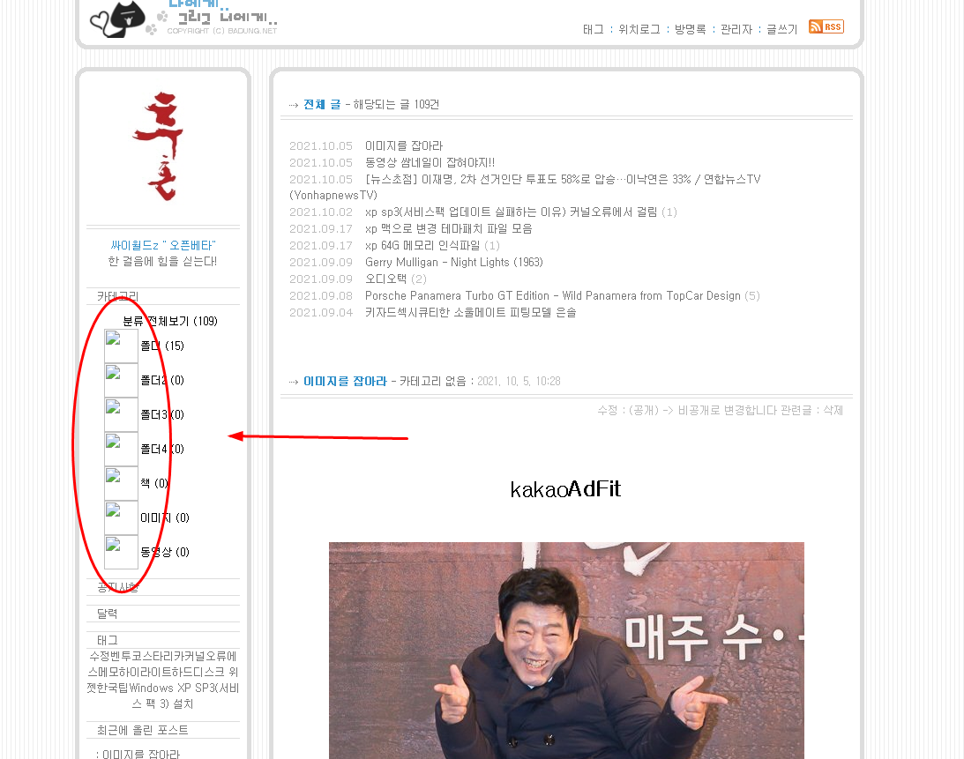
Task: Click broken image icon beside 동영상 (0)
Action: [x=121, y=553]
